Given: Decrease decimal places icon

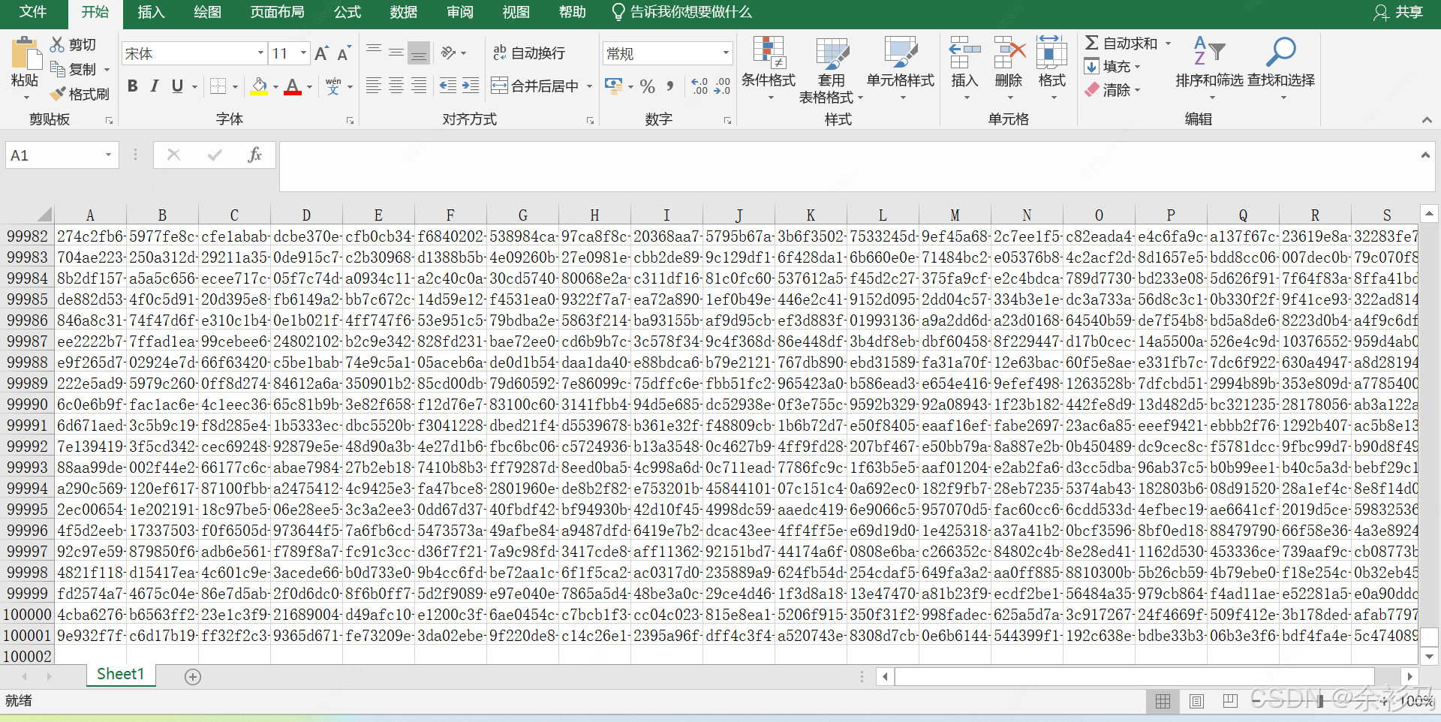Looking at the screenshot, I should pyautogui.click(x=722, y=86).
